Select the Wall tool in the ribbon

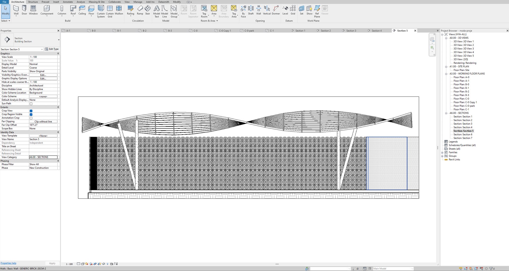coord(16,11)
